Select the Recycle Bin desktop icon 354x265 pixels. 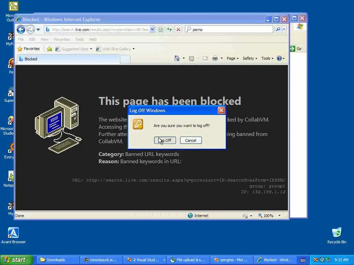[337, 235]
